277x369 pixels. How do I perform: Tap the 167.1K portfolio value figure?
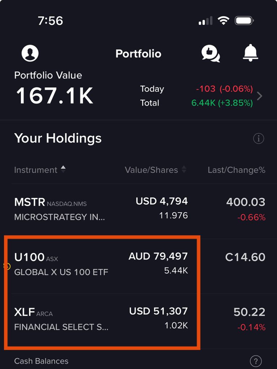55,95
